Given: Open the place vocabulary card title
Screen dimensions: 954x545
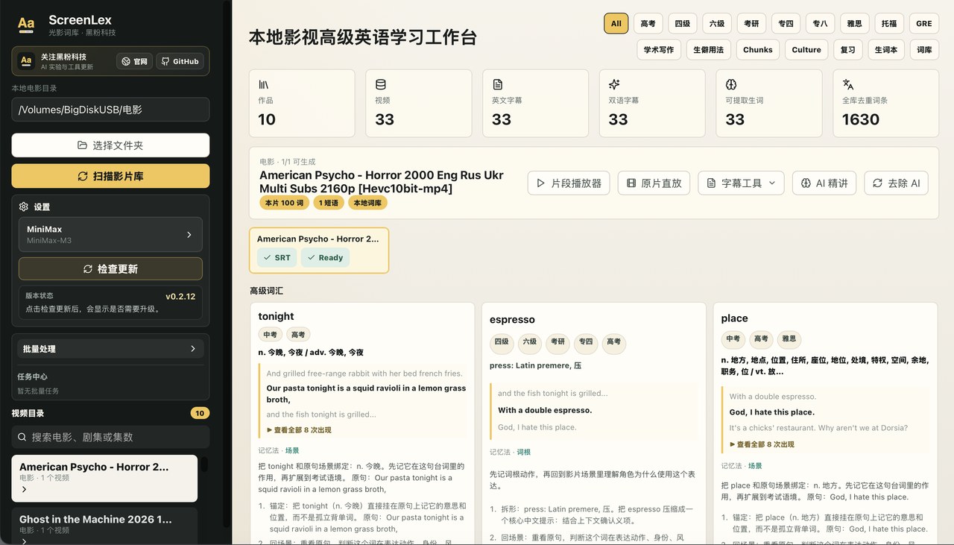Looking at the screenshot, I should click(x=734, y=318).
